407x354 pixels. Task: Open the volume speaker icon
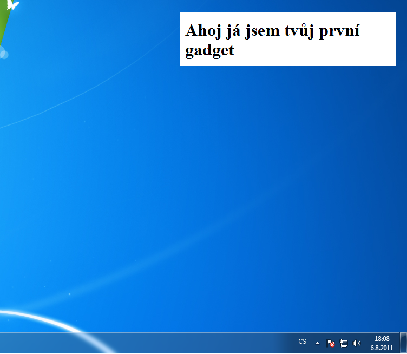(x=357, y=343)
